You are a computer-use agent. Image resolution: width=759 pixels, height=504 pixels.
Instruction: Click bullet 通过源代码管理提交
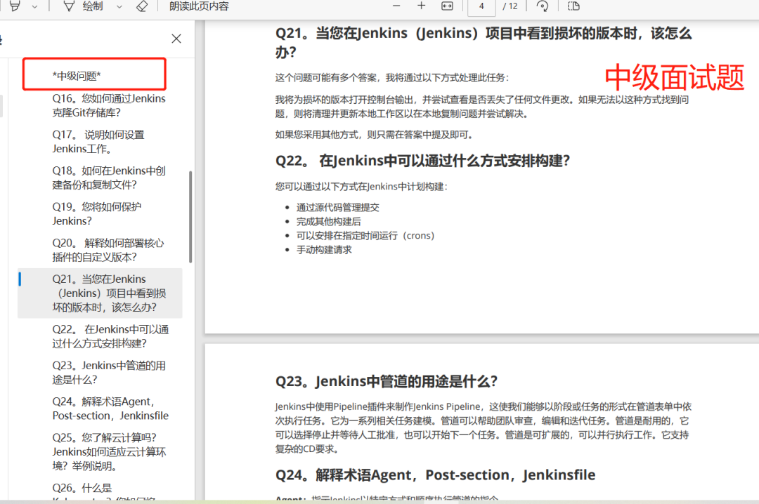click(337, 208)
